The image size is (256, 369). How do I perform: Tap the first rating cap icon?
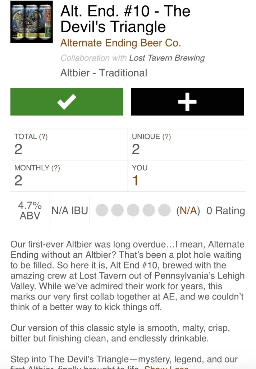coord(102,210)
